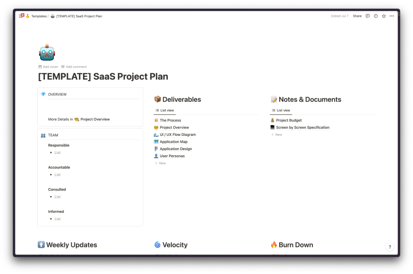Image resolution: width=413 pixels, height=274 pixels.
Task: Click the silhouette icon for User Personas
Action: point(156,156)
